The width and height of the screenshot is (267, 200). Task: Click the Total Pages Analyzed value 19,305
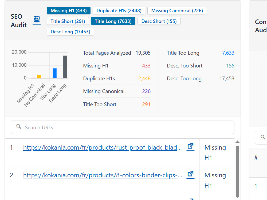(143, 53)
